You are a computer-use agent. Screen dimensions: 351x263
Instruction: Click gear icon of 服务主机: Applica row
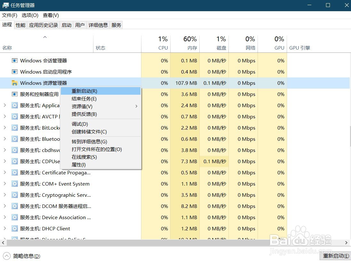14,105
